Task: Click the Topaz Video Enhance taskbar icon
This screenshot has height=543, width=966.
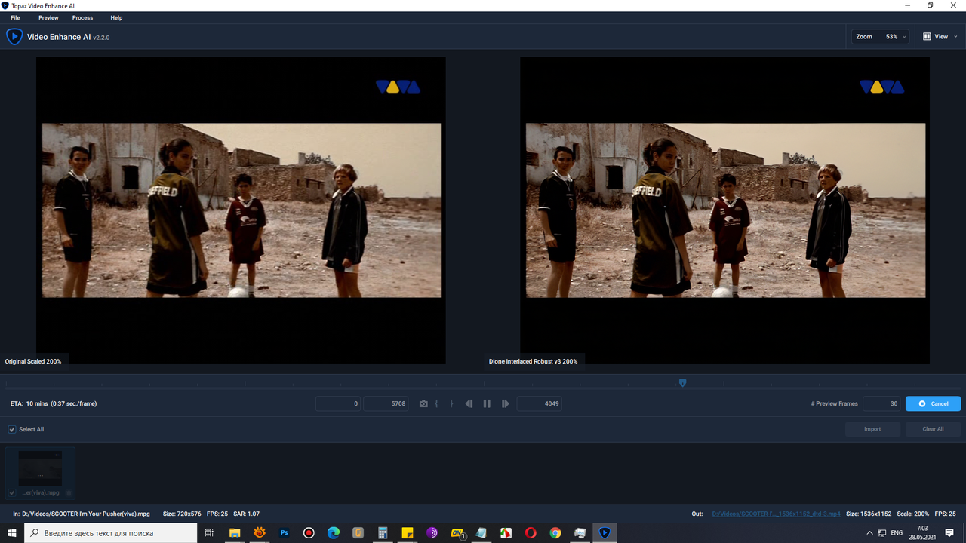Action: [605, 532]
